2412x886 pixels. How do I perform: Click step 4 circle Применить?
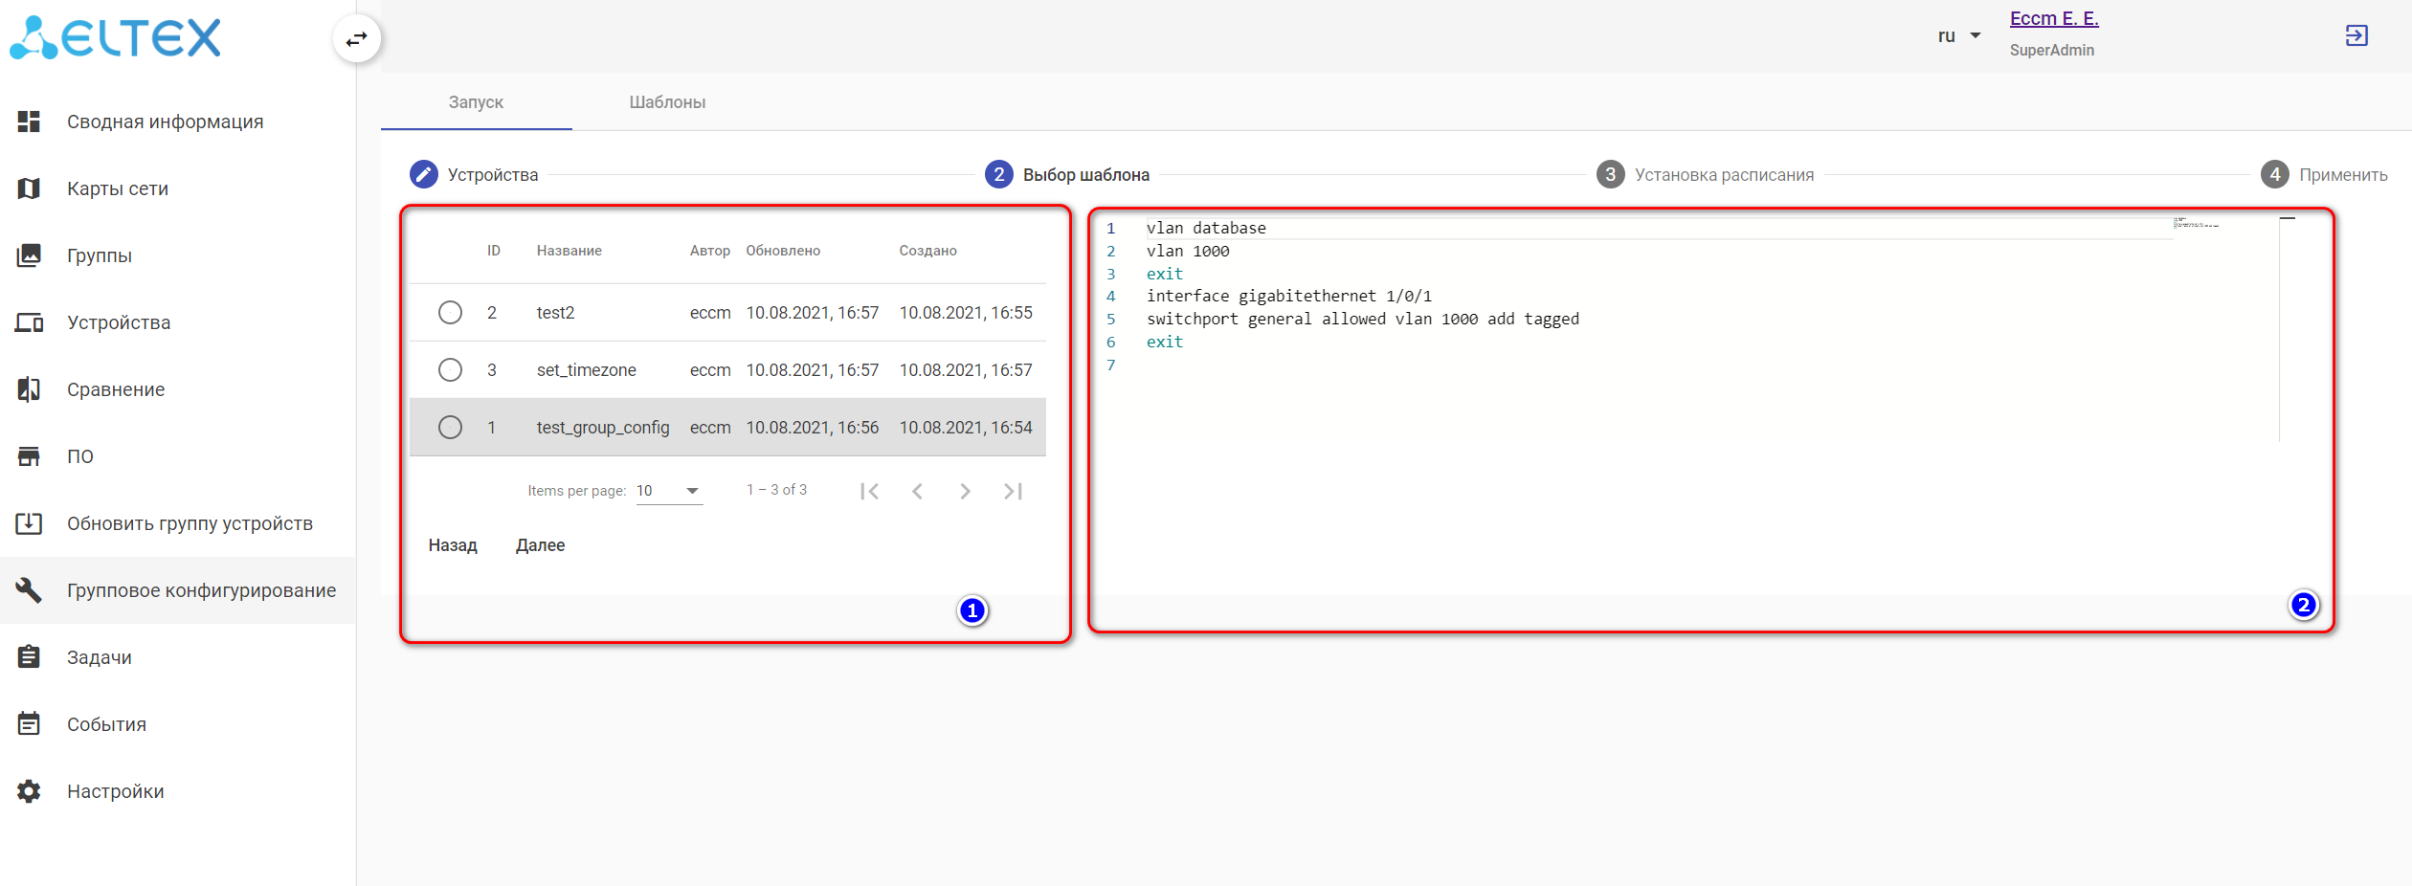pyautogui.click(x=2275, y=174)
